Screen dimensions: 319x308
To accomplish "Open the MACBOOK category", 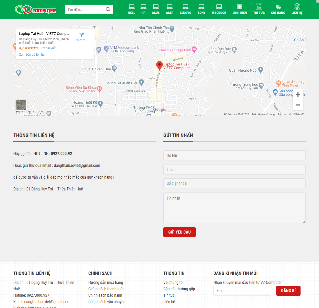I will coord(219,9).
